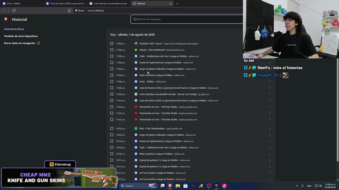Tick the 11:08 'Clark - Habitaciones de Huss' checkbox
The height and width of the screenshot is (190, 339).
[112, 56]
